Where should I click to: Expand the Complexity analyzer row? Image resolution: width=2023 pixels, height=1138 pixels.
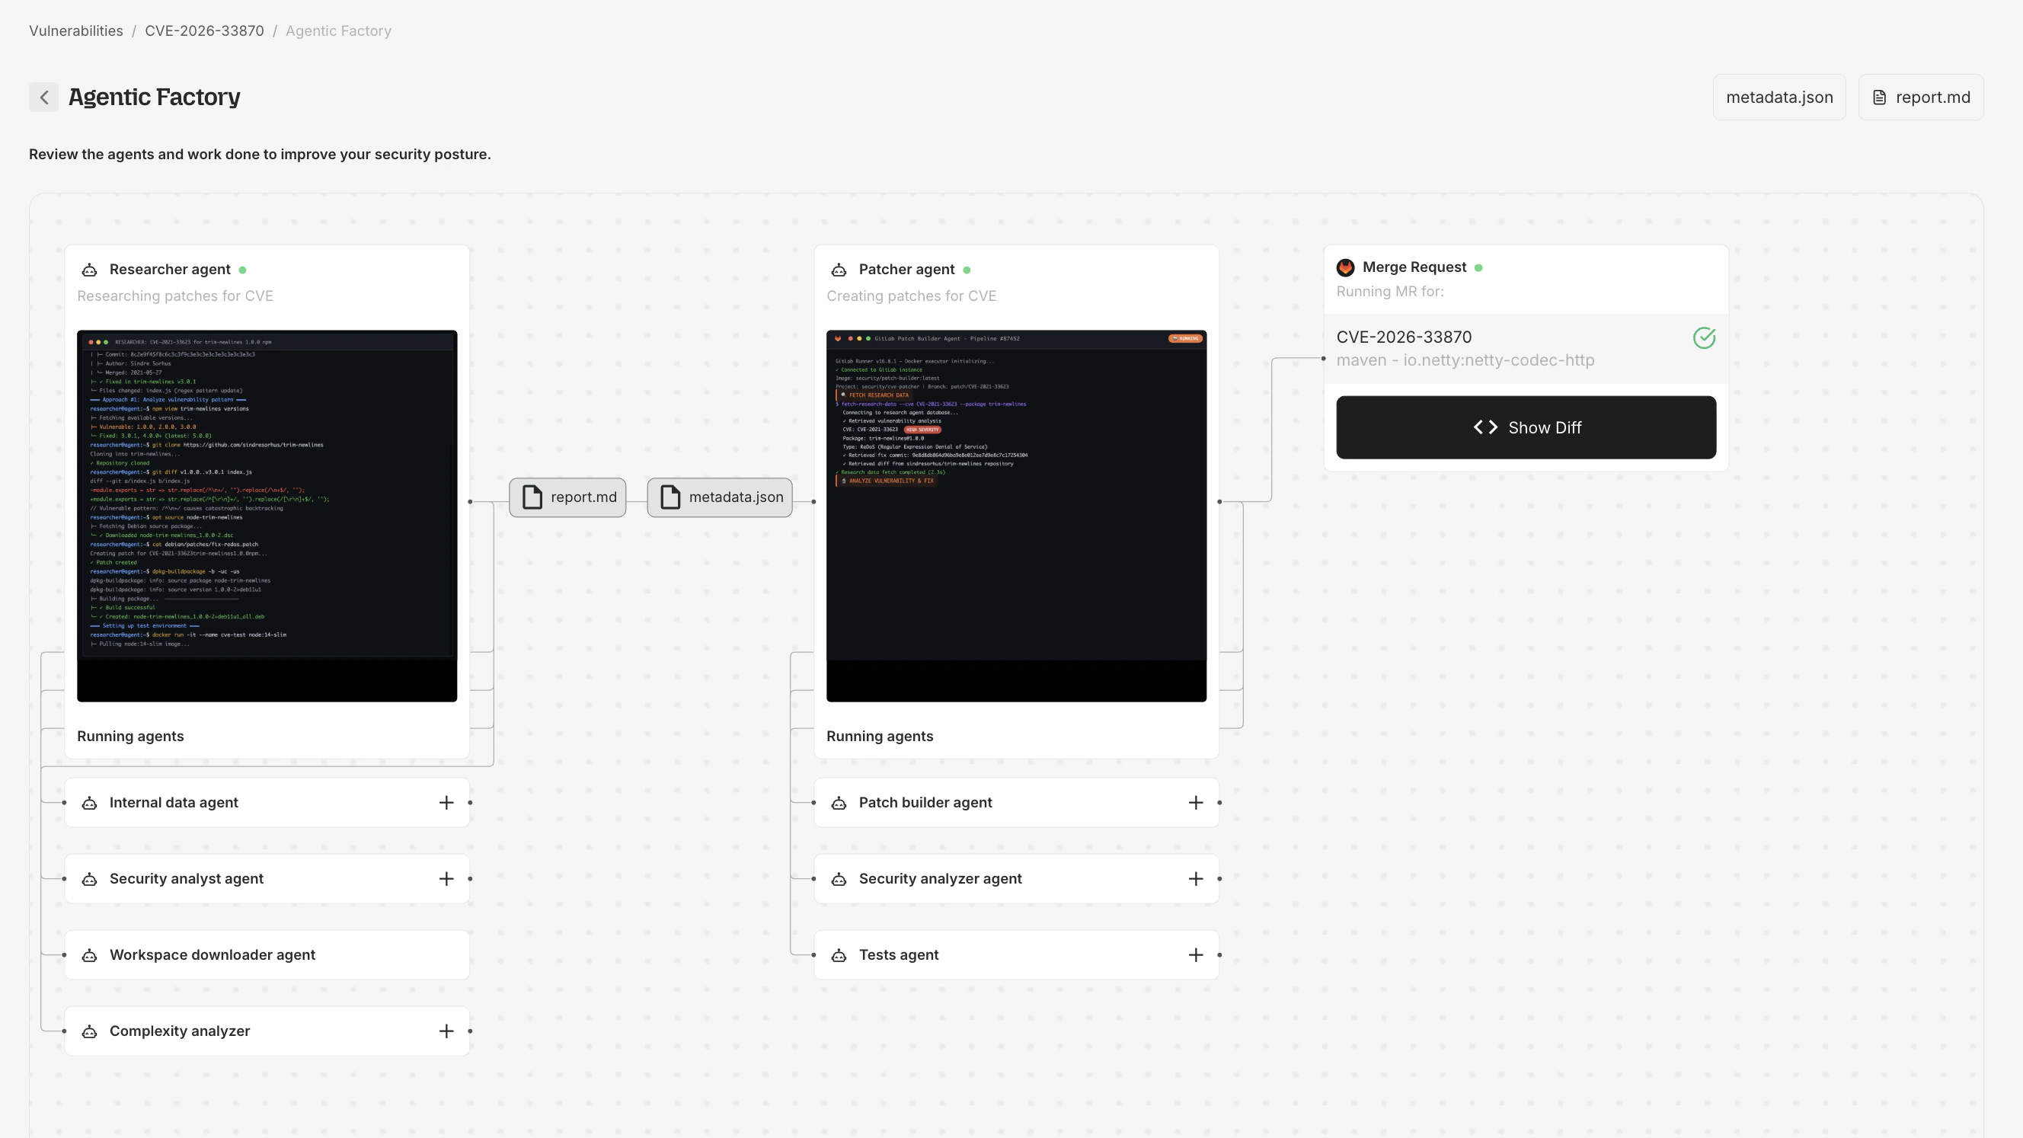coord(446,1031)
